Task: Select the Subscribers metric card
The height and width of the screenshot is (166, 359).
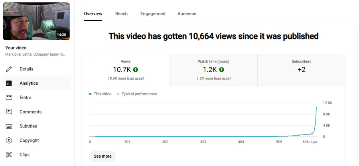Action: [301, 70]
